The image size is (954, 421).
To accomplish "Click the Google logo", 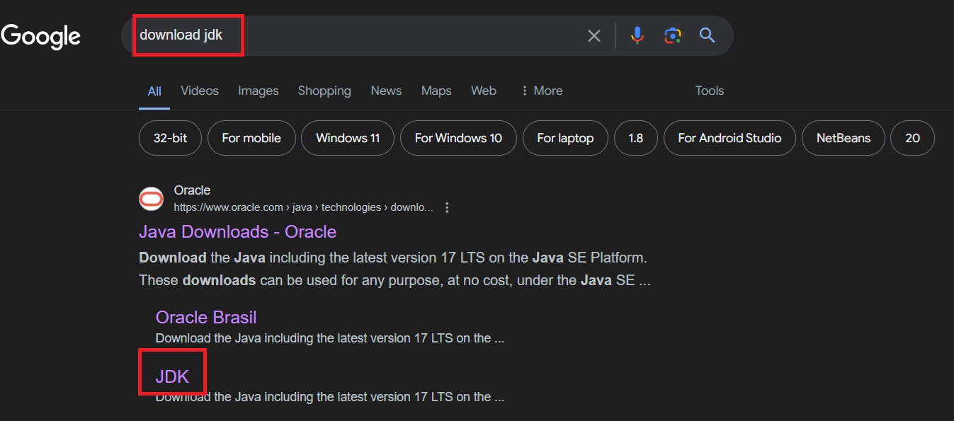I will [40, 35].
